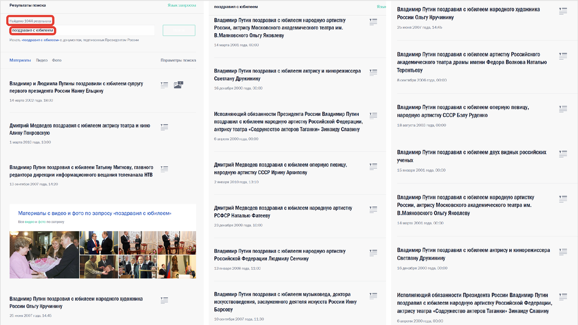The width and height of the screenshot is (578, 325).
Task: Switch to the Материалы tab
Action: [20, 60]
